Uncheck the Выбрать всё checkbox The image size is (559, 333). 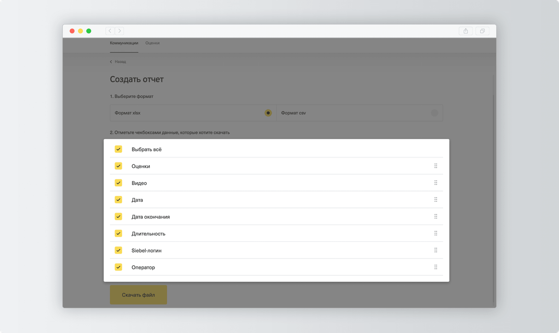coord(118,149)
